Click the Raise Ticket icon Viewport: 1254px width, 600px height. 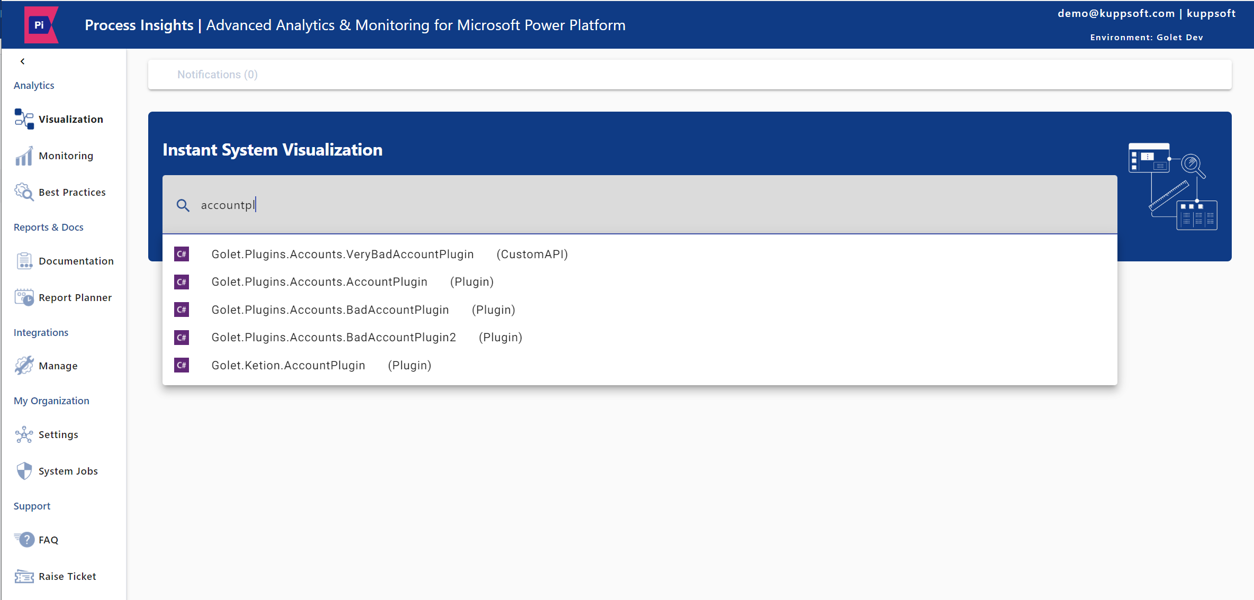(24, 576)
